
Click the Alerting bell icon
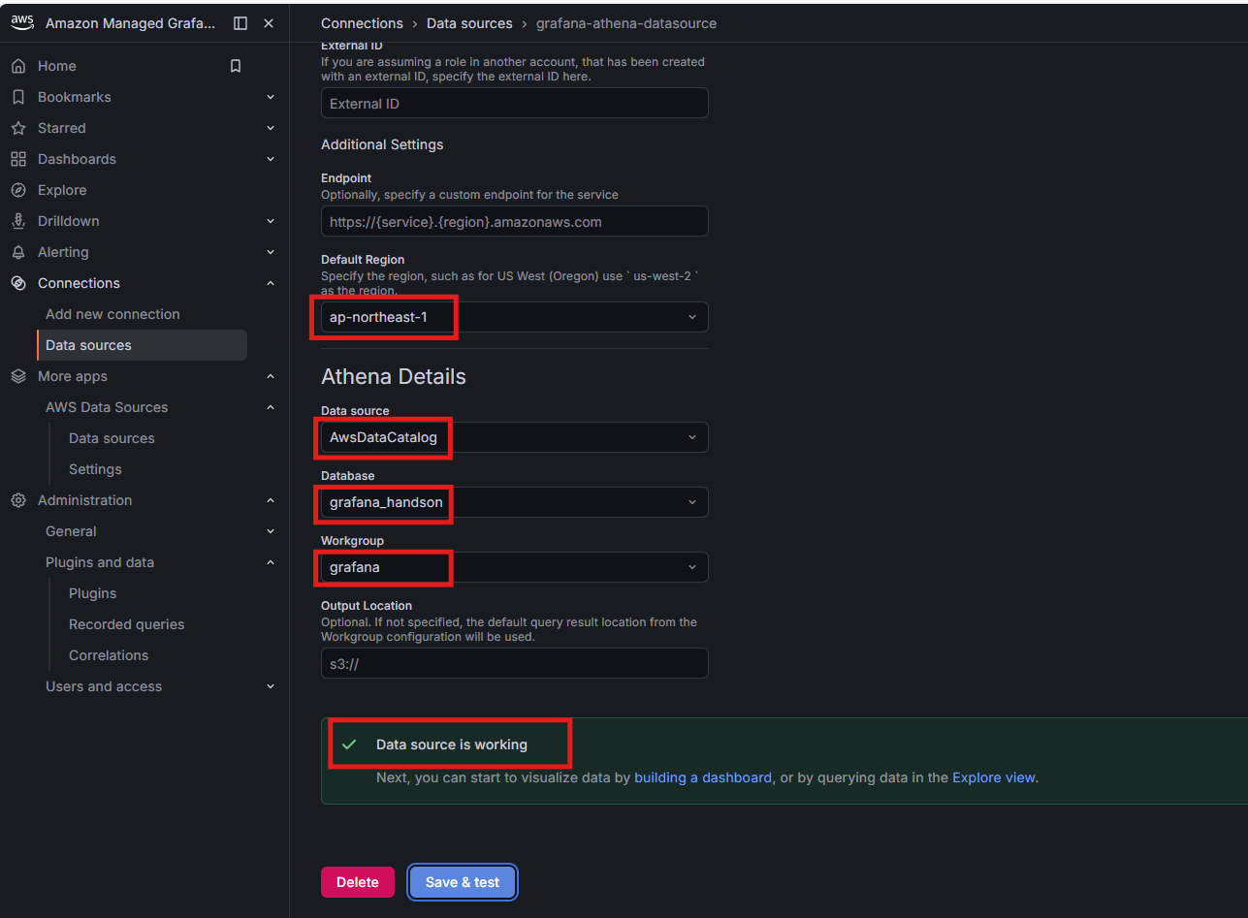[18, 252]
